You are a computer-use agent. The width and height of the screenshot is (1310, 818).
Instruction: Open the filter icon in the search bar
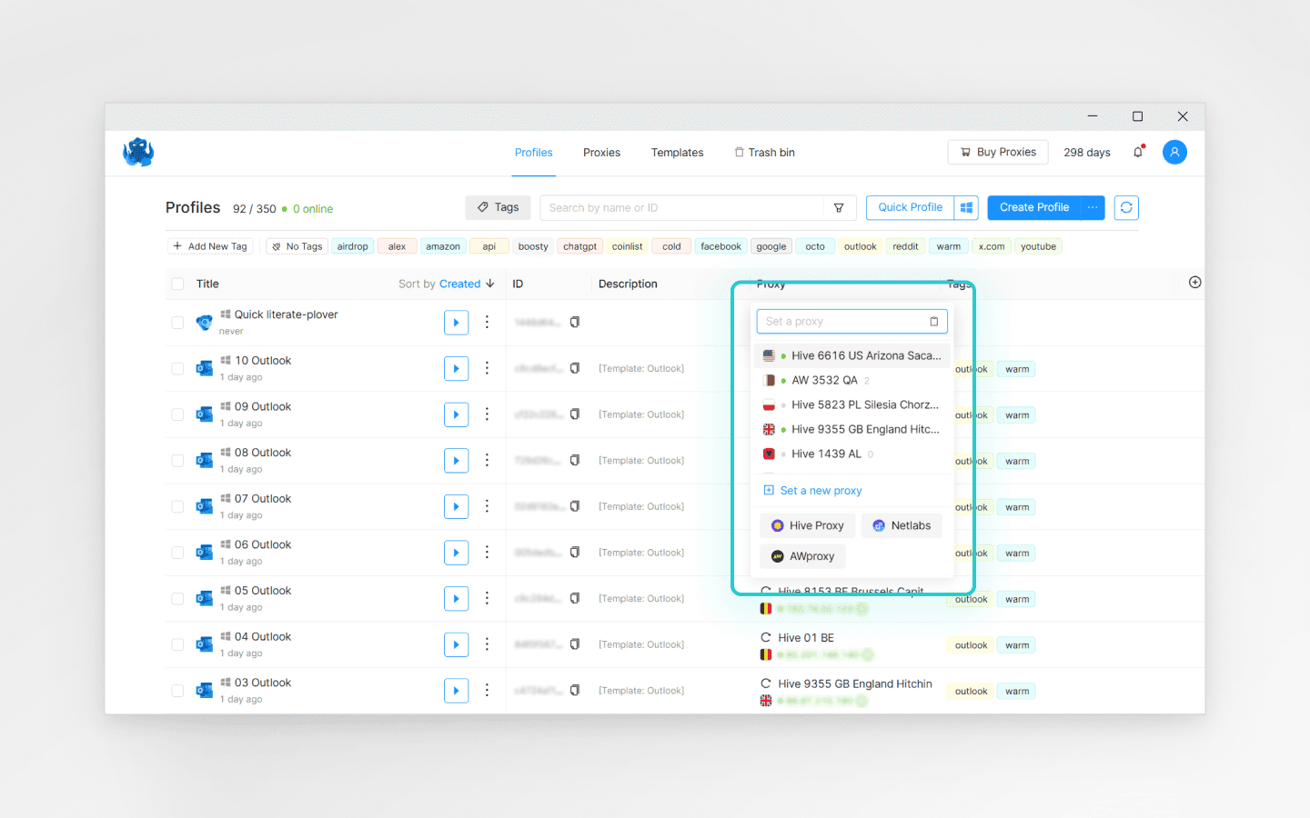click(x=838, y=207)
